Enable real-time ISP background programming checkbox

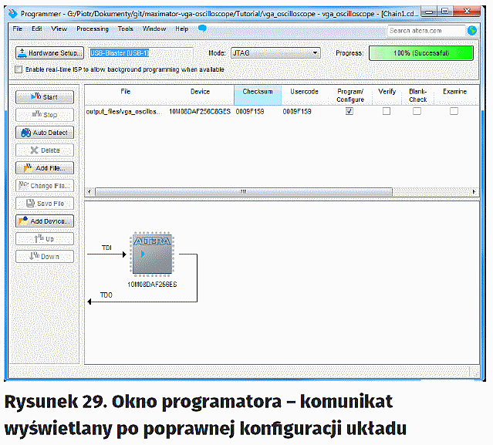[x=19, y=69]
